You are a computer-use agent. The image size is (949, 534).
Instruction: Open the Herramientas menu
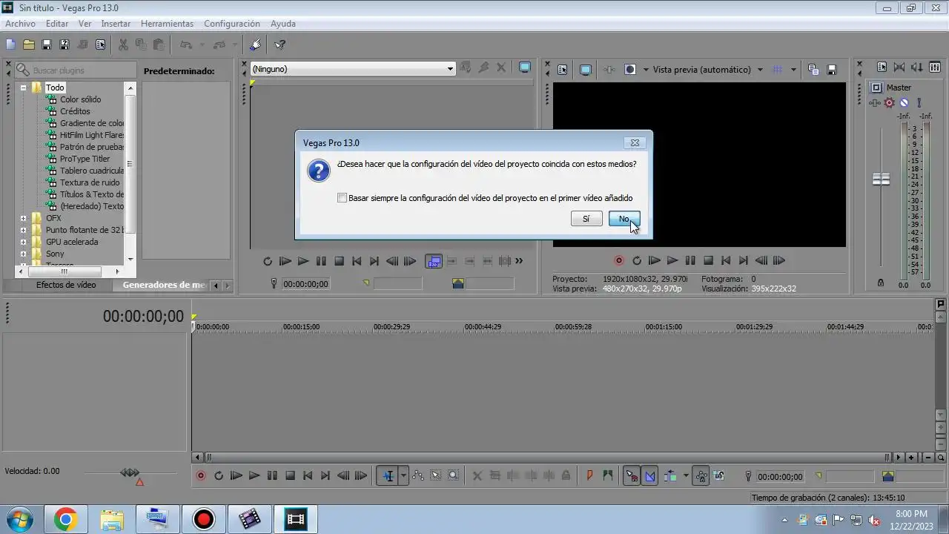point(167,24)
